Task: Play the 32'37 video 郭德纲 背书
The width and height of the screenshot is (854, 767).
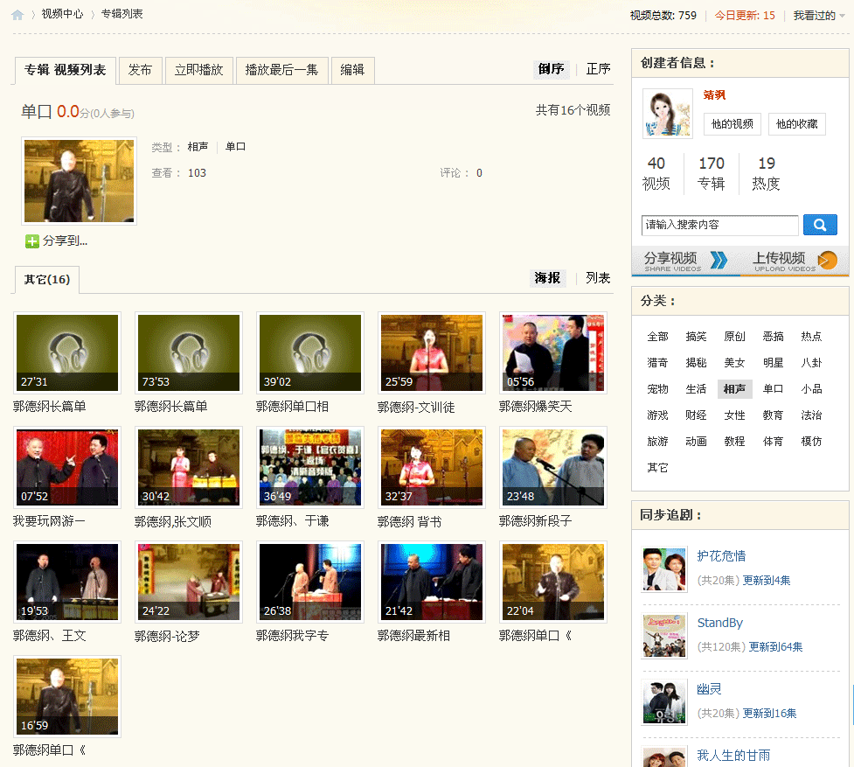Action: click(x=432, y=467)
